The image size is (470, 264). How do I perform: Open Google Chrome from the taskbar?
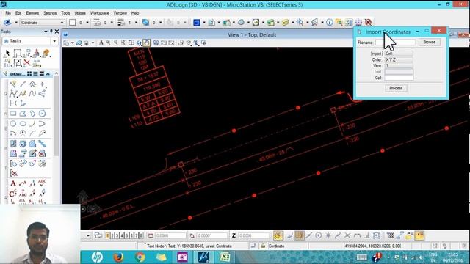coord(140,257)
